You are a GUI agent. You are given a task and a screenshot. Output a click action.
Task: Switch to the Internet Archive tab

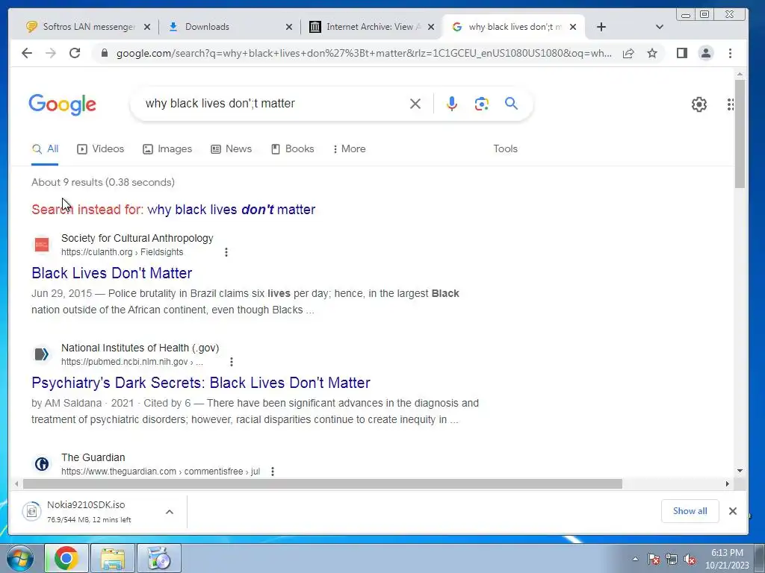(371, 27)
